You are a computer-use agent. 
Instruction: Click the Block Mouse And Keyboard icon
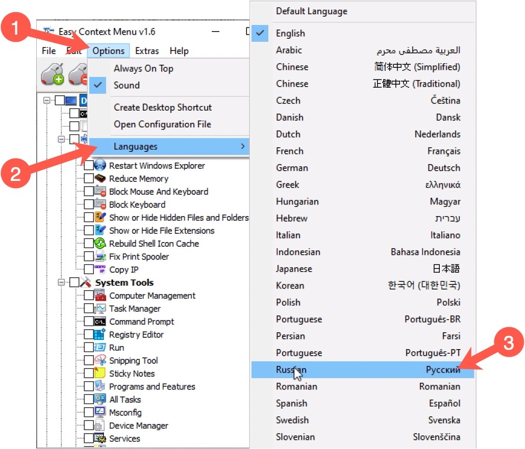[x=100, y=192]
